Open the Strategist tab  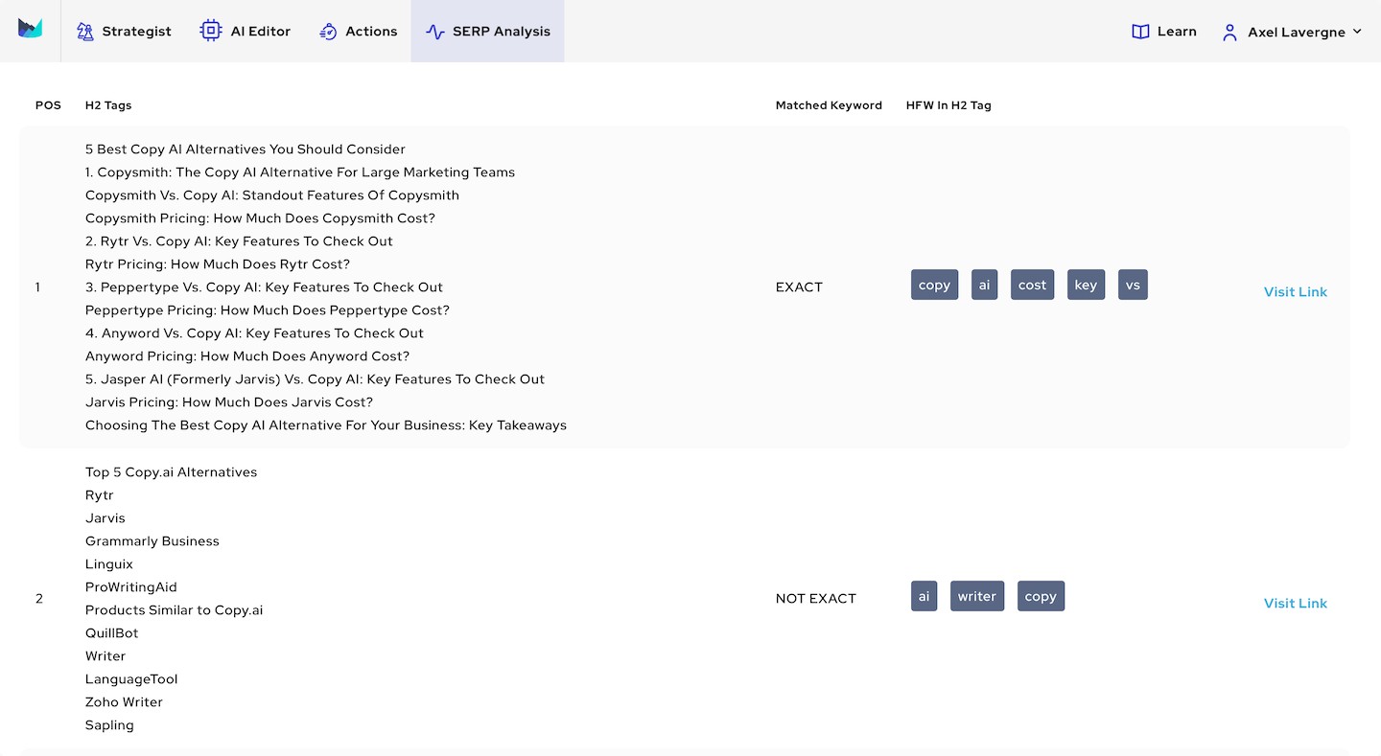pyautogui.click(x=124, y=31)
